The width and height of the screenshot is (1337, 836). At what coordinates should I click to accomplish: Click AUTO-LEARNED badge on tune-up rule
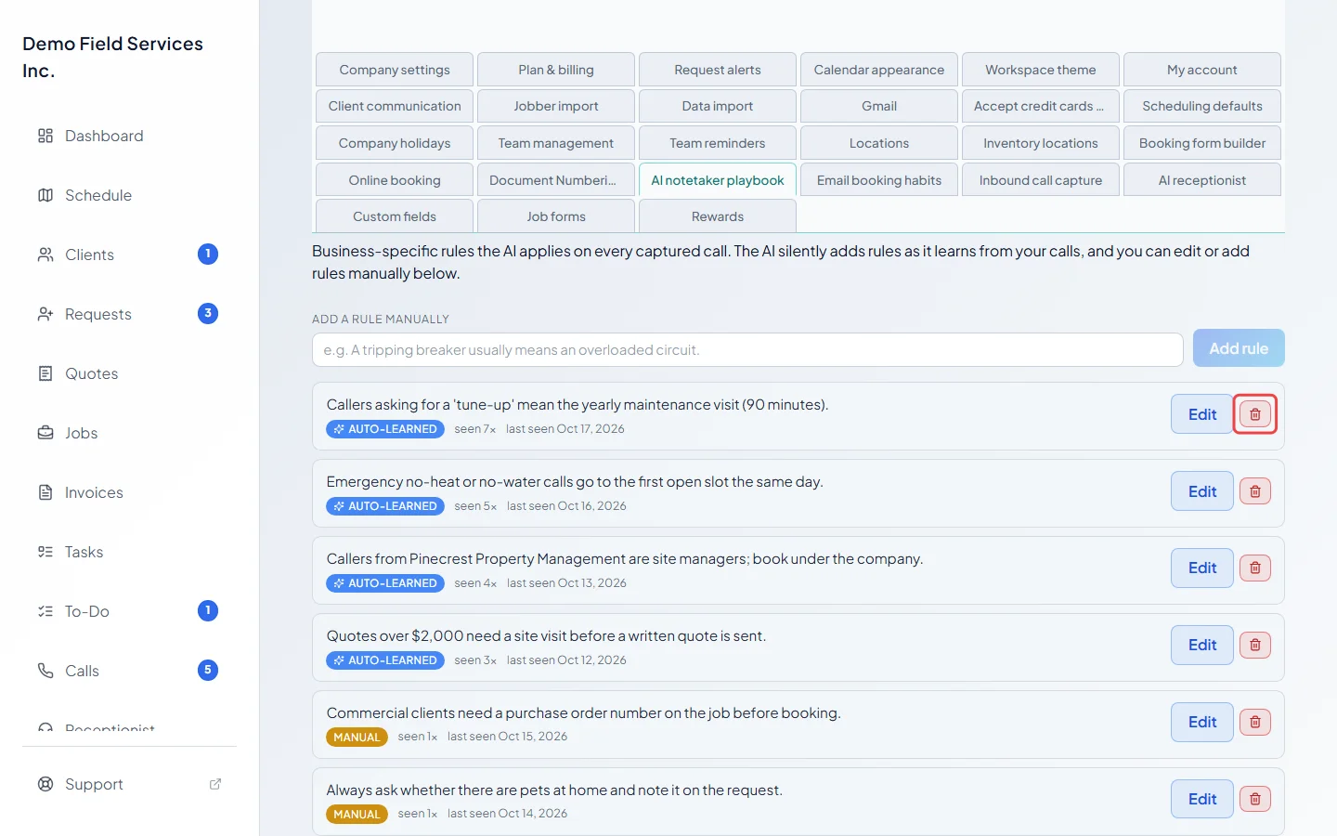(x=385, y=429)
